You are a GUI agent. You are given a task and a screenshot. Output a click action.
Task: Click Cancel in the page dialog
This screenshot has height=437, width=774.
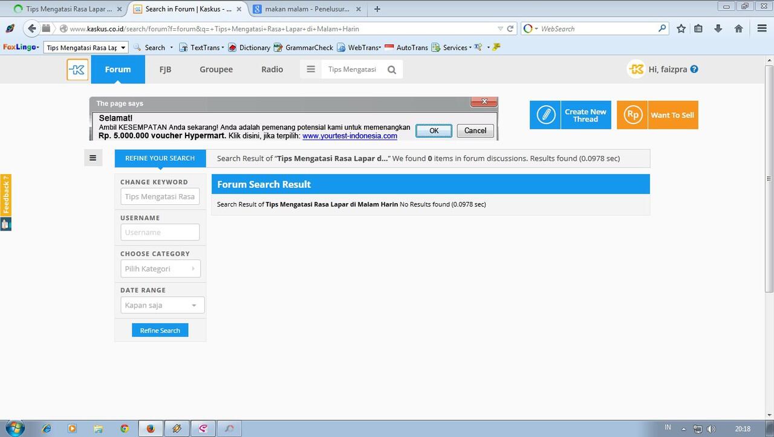(x=475, y=131)
